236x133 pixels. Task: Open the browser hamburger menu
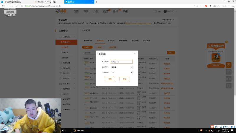pyautogui.click(x=233, y=6)
